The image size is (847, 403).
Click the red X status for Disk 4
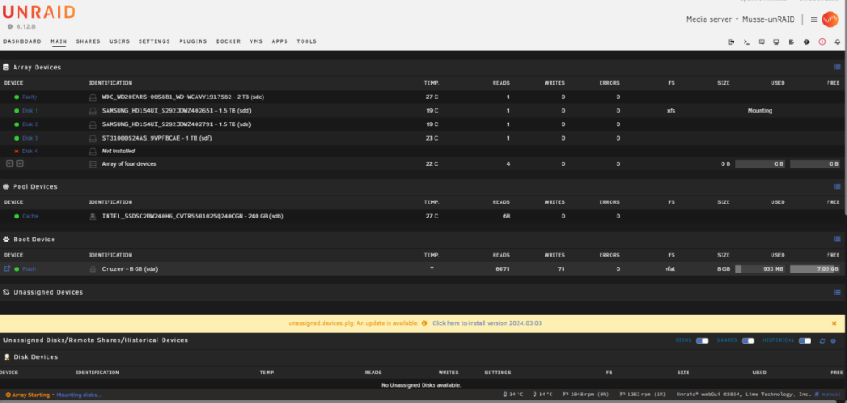click(x=17, y=152)
